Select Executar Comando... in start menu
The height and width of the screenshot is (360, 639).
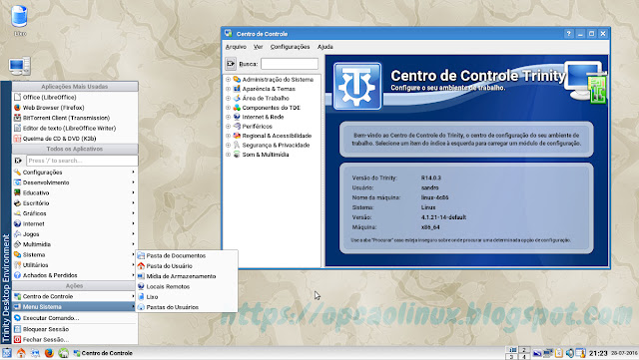75,318
